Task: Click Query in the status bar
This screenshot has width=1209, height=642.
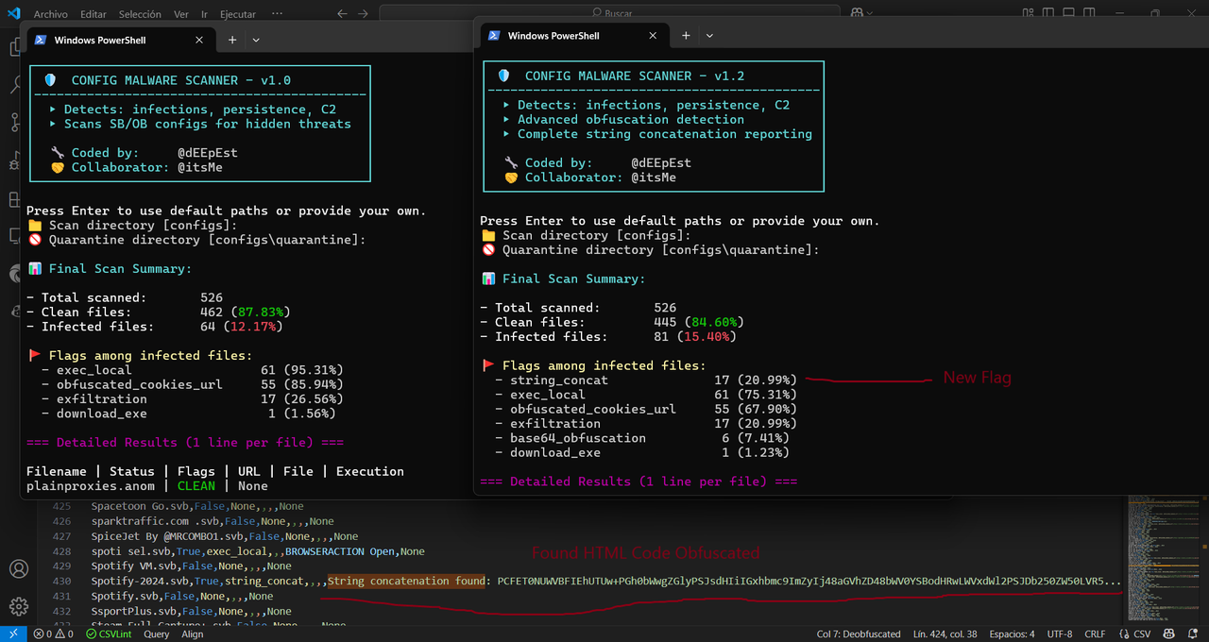Action: click(157, 634)
